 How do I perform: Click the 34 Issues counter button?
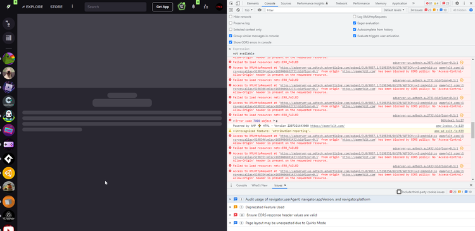[428, 10]
